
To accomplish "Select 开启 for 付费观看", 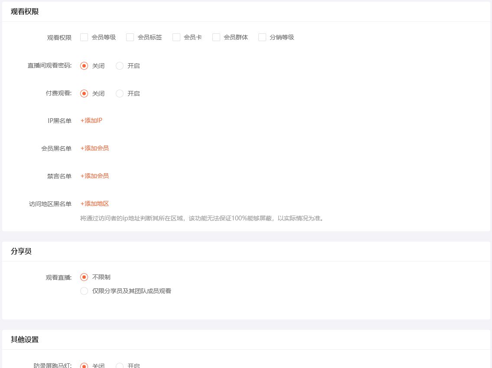I will [120, 94].
